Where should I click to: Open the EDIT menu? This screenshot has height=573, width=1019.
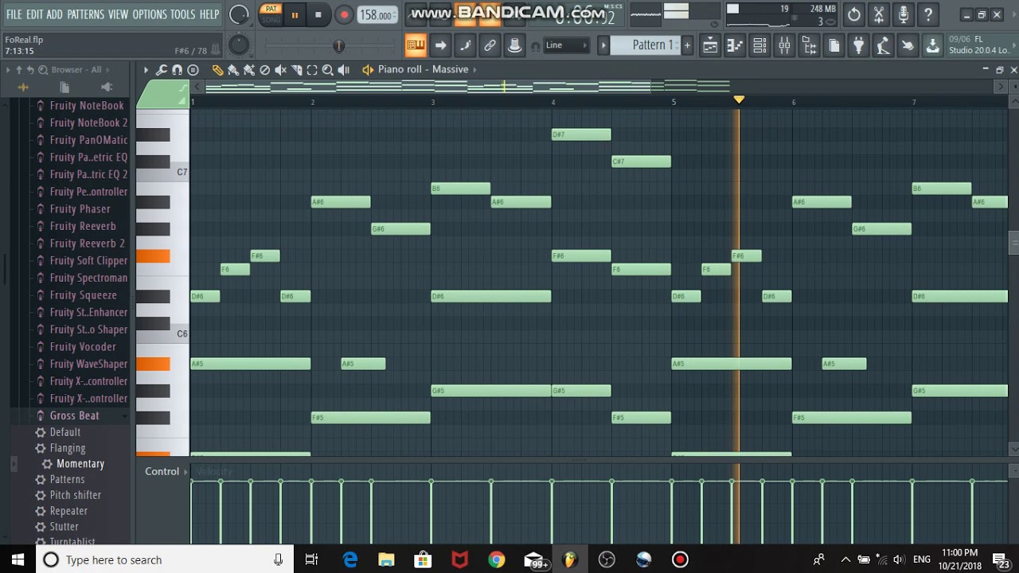34,14
